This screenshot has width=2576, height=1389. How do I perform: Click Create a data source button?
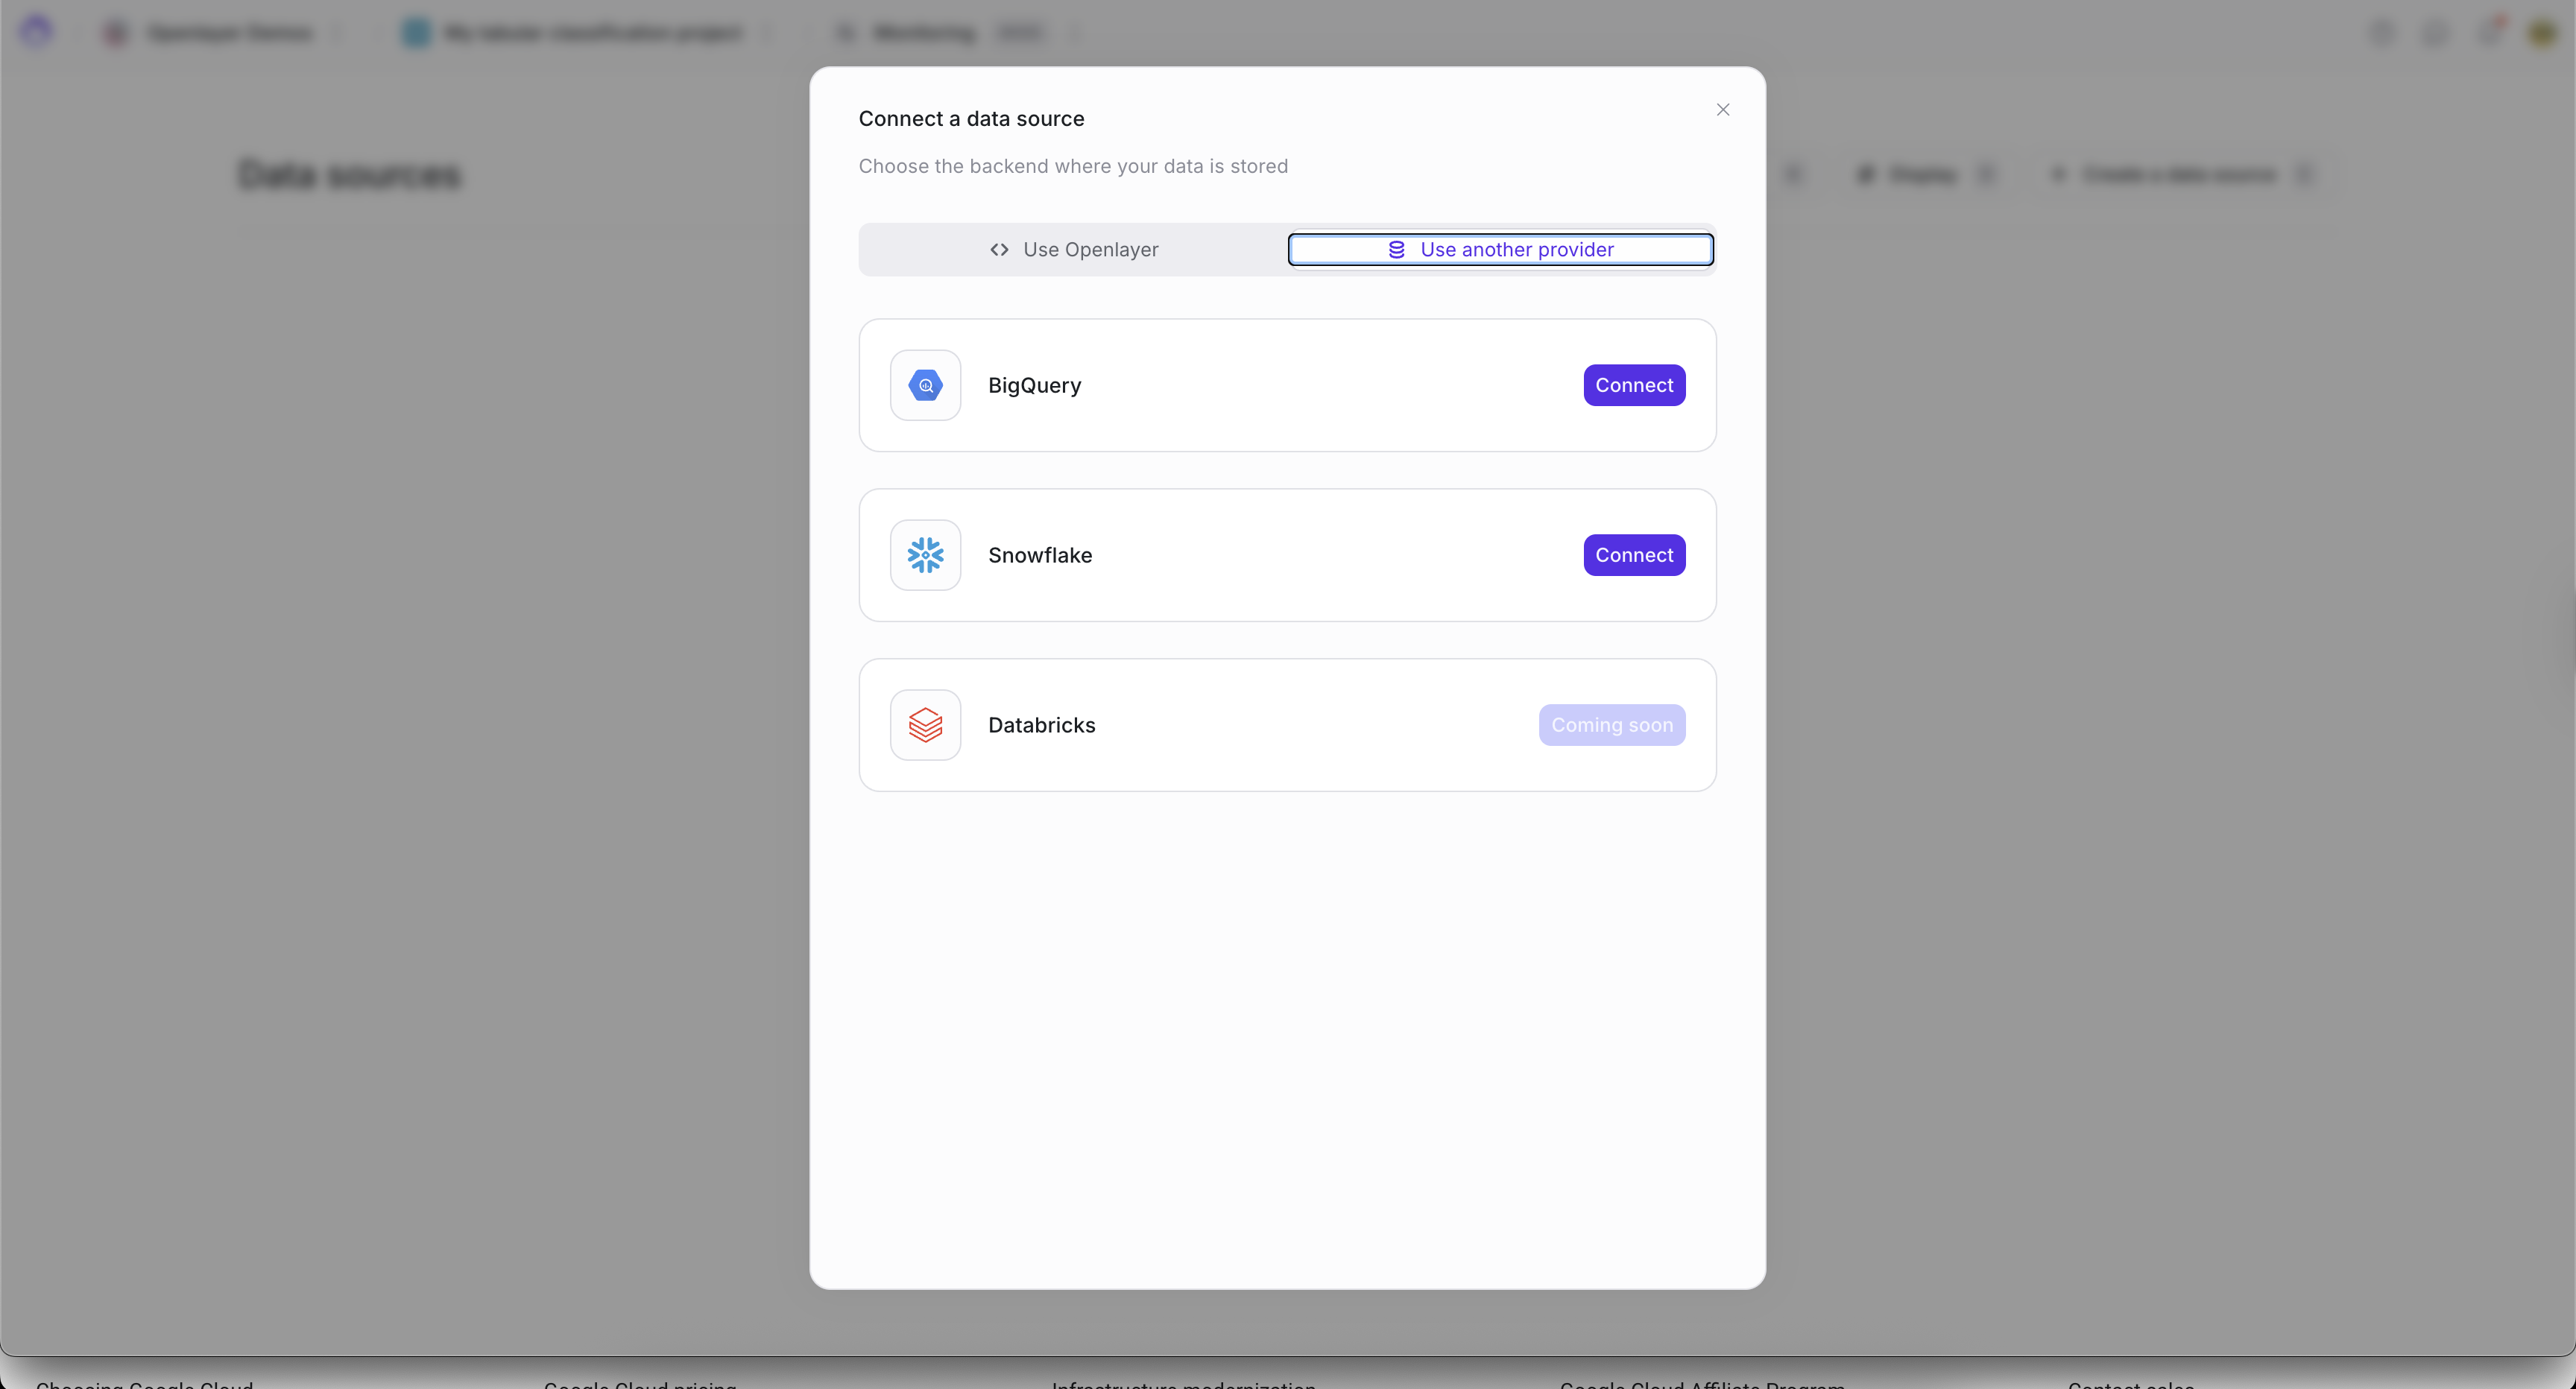coord(2180,175)
